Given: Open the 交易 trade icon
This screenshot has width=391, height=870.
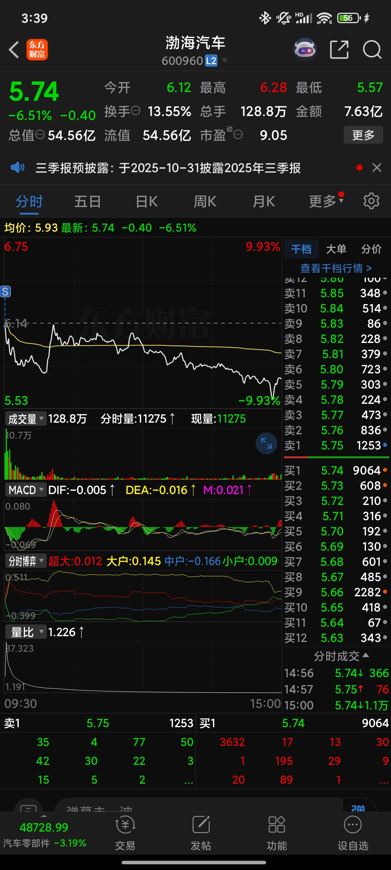Looking at the screenshot, I should [125, 833].
